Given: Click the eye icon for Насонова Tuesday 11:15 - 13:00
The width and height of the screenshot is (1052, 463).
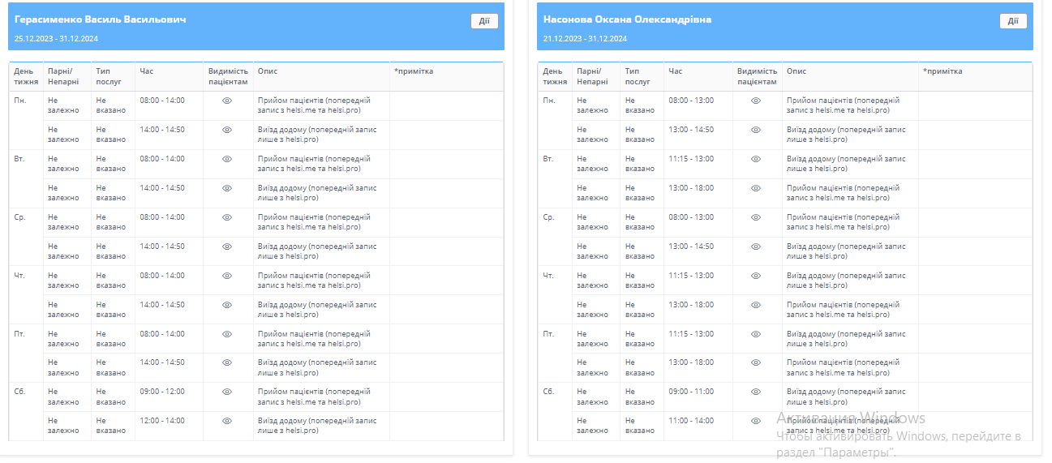Looking at the screenshot, I should (756, 159).
